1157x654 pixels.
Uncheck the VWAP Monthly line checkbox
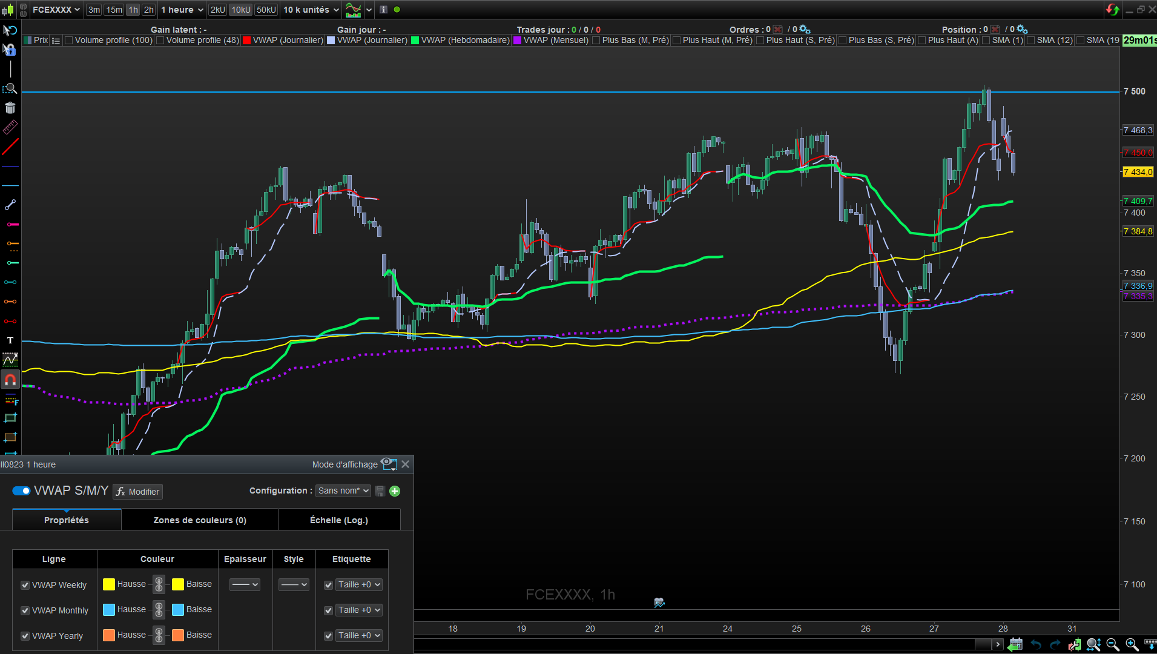[25, 610]
